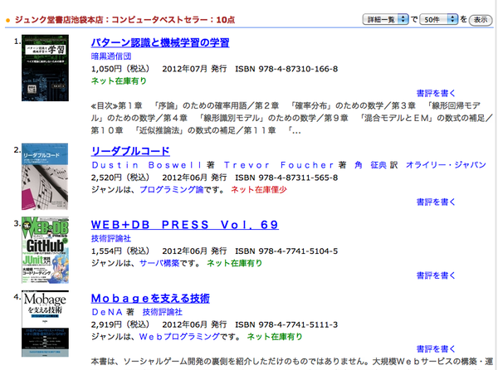Click 技術評論社 link beside DeNA 著
This screenshot has width=498, height=370.
click(x=163, y=312)
